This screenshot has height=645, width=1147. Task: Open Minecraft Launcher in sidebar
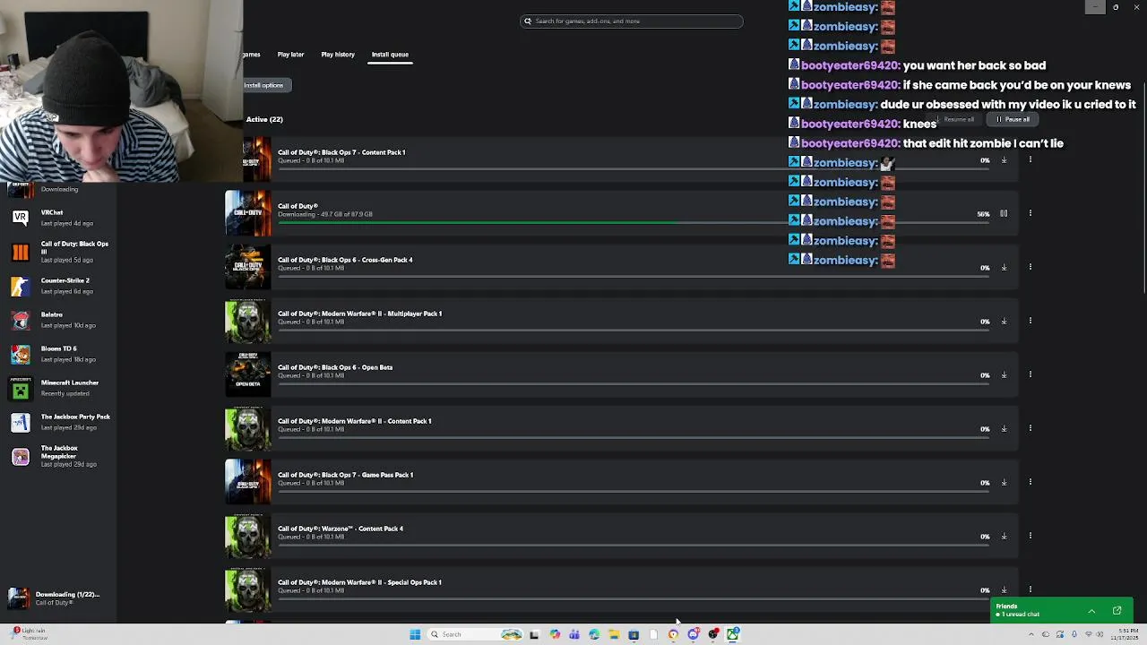58,388
